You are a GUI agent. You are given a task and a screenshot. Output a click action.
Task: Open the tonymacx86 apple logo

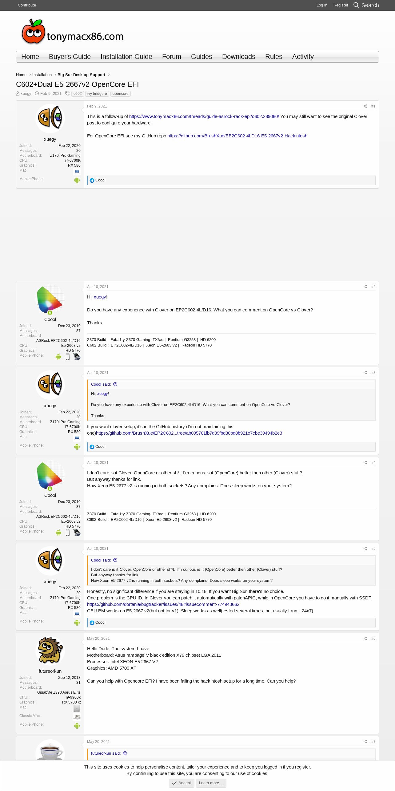tap(73, 32)
